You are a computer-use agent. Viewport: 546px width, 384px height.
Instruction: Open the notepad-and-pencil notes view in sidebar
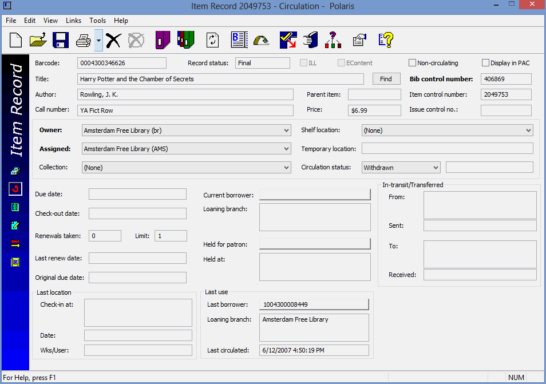[15, 225]
